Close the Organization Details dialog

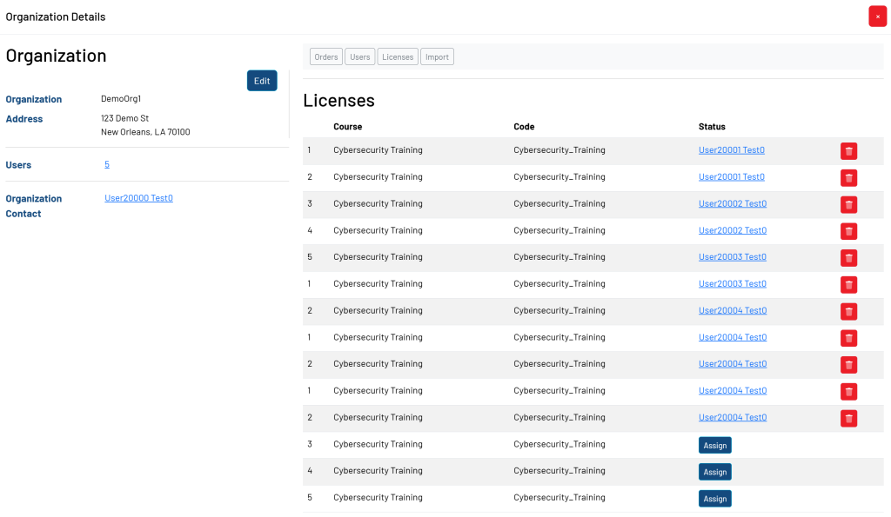pyautogui.click(x=877, y=17)
